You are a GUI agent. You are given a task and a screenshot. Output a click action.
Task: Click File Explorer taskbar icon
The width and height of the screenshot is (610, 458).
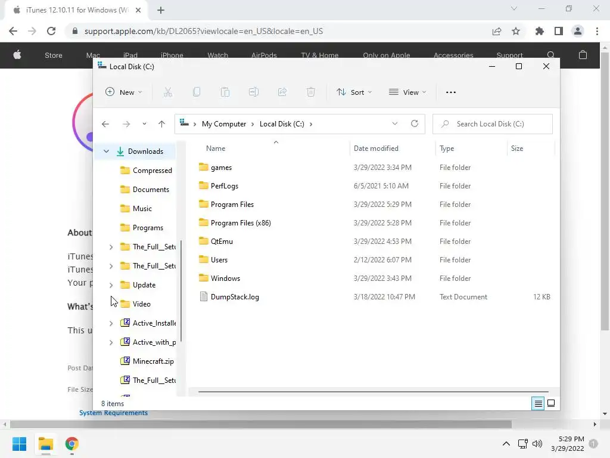pyautogui.click(x=45, y=444)
